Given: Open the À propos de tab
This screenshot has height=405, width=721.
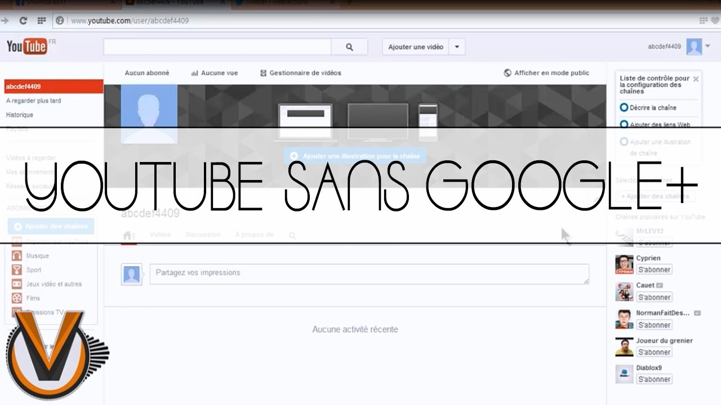Looking at the screenshot, I should [x=254, y=235].
